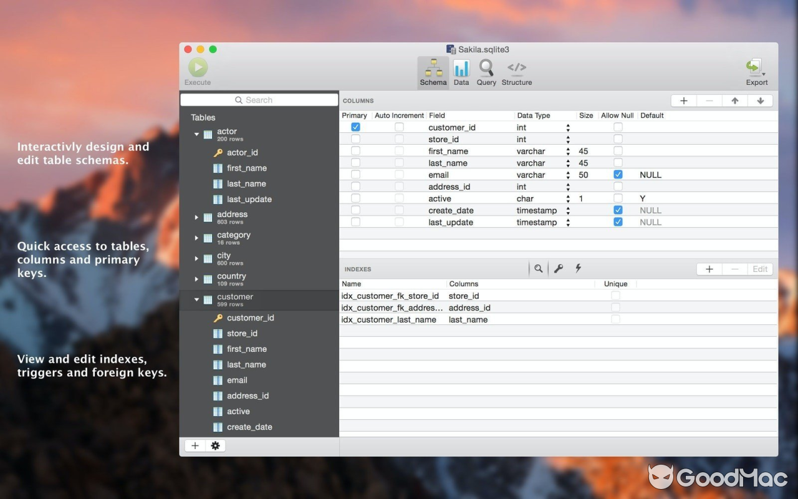Click the magnifier icon in INDEXES panel
798x499 pixels.
click(539, 268)
